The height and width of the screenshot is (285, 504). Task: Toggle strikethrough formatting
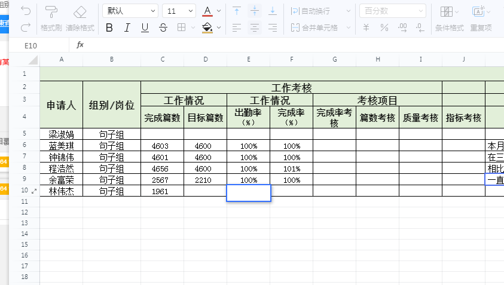[x=163, y=28]
